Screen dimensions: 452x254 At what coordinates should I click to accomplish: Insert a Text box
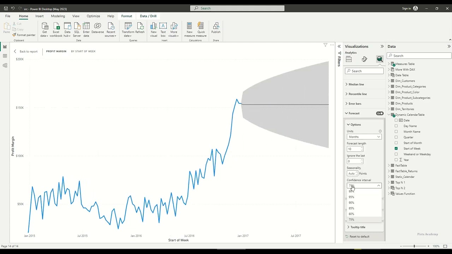click(x=163, y=30)
